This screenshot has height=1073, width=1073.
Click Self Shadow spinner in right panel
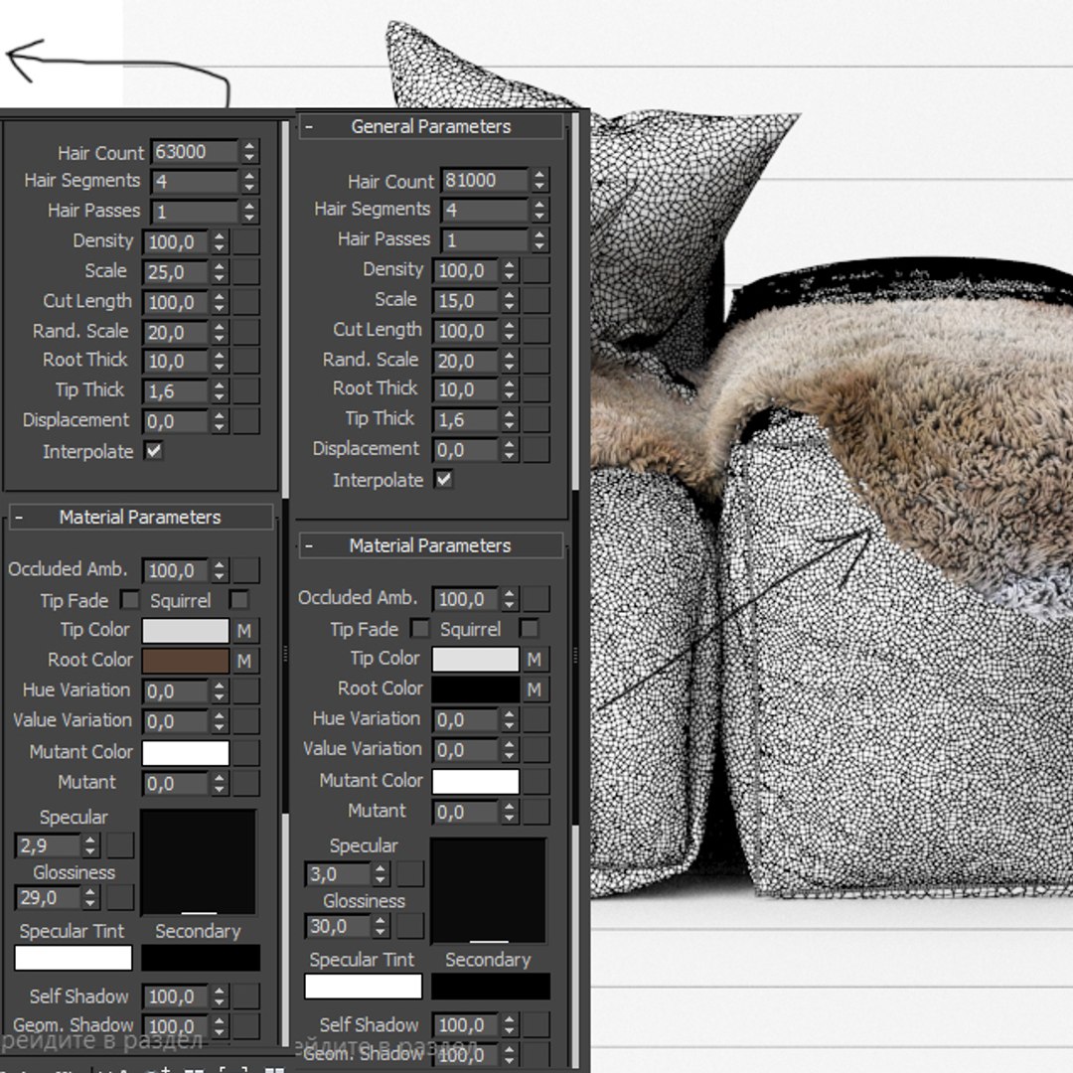click(509, 1025)
